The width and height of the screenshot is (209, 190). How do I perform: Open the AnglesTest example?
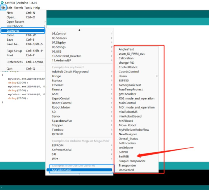point(136,49)
